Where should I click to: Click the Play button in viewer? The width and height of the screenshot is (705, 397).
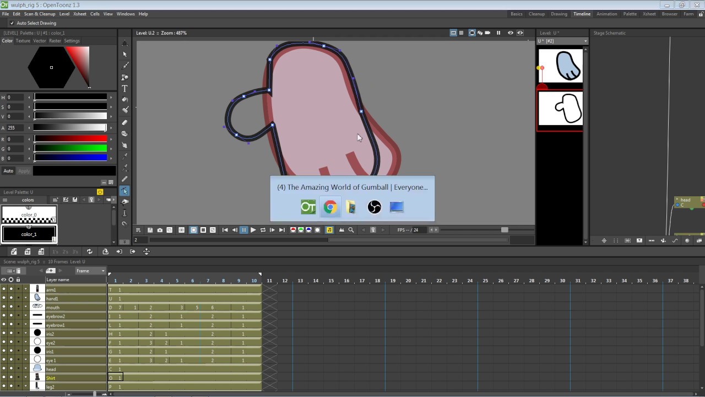253,230
